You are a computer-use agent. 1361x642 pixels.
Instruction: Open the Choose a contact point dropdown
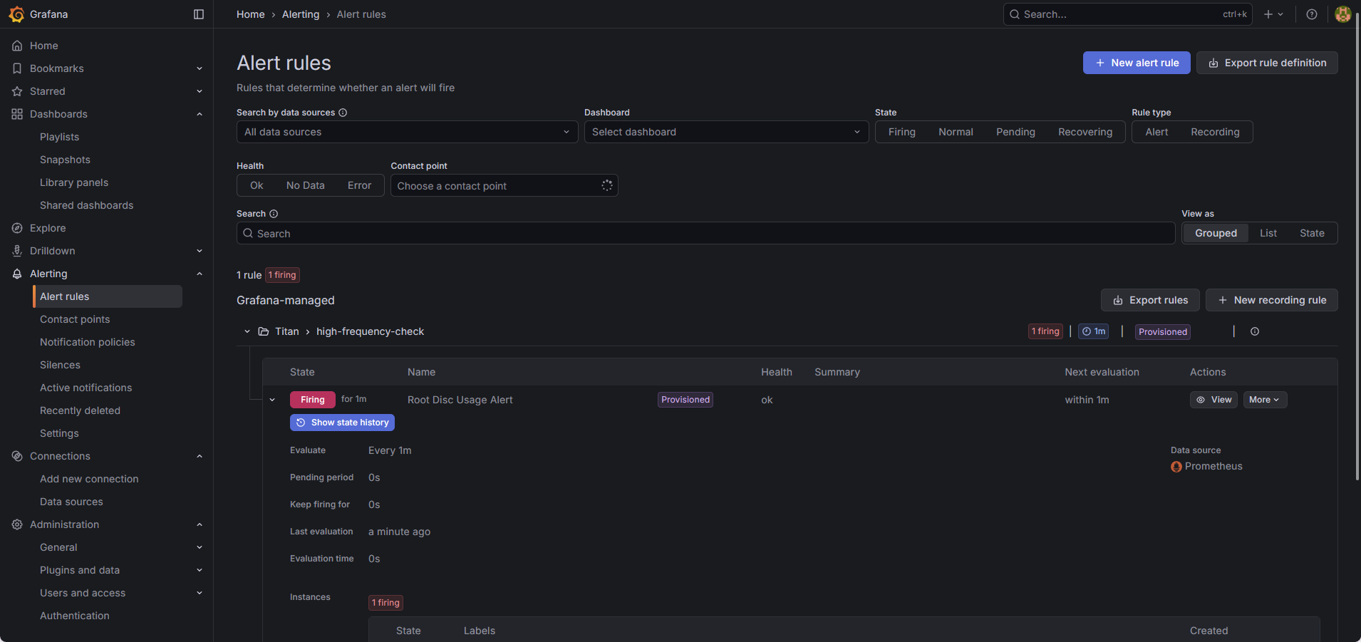tap(504, 185)
